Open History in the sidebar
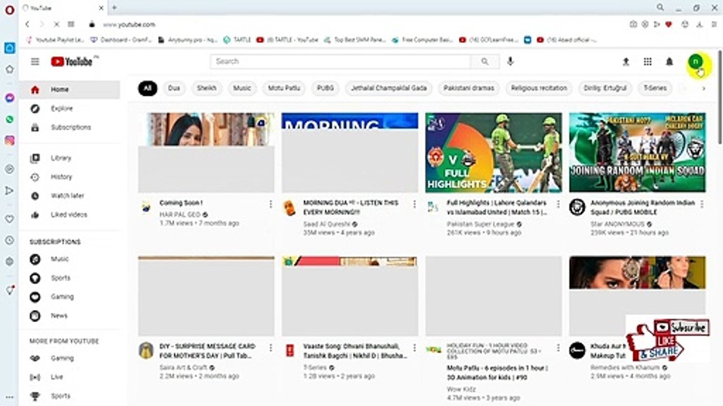Image resolution: width=723 pixels, height=406 pixels. 69,177
